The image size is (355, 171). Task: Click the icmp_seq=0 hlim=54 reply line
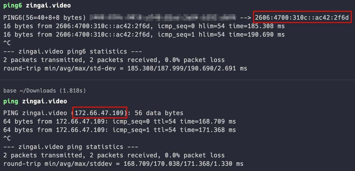click(x=144, y=26)
